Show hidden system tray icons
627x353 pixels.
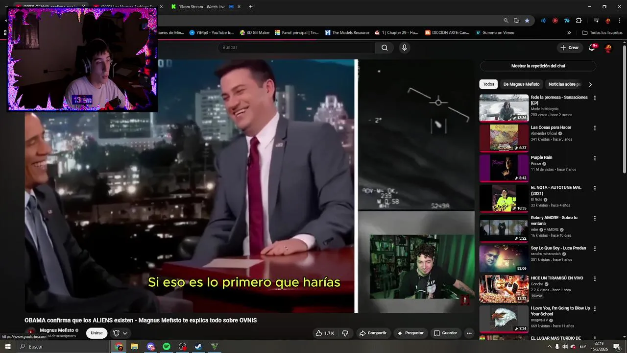click(x=549, y=347)
